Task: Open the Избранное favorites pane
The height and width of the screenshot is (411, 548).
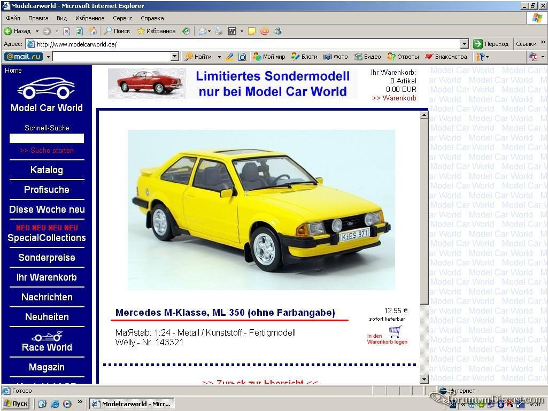Action: 156,31
